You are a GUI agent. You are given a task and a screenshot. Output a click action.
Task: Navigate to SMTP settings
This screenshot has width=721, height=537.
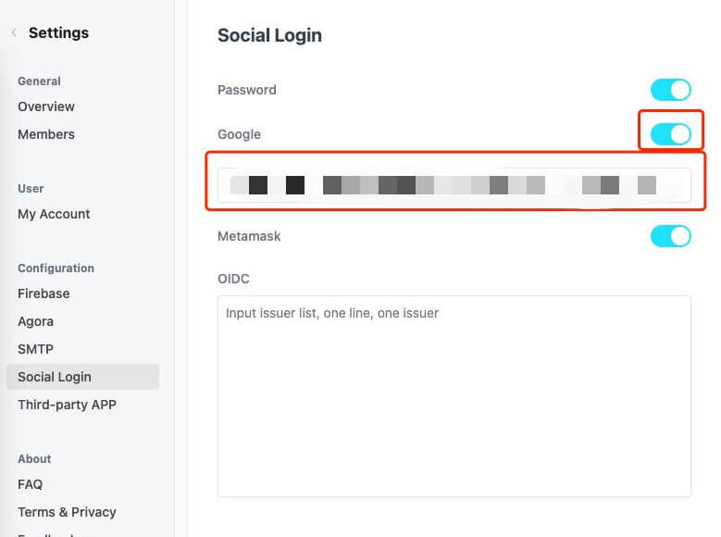35,349
